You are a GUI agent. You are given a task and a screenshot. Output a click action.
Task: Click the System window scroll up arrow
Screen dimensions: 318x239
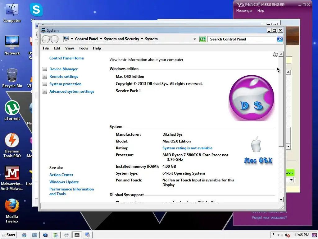281,54
